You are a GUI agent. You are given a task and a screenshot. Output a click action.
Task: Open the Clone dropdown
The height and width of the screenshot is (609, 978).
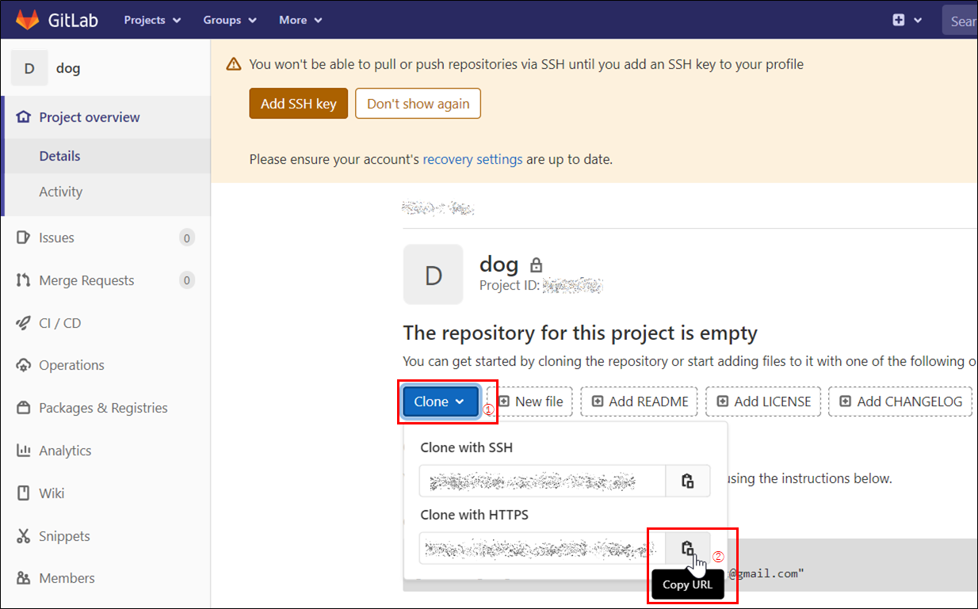[440, 402]
